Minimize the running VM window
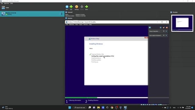Viewport: 195px width, 110px height. (157, 22)
